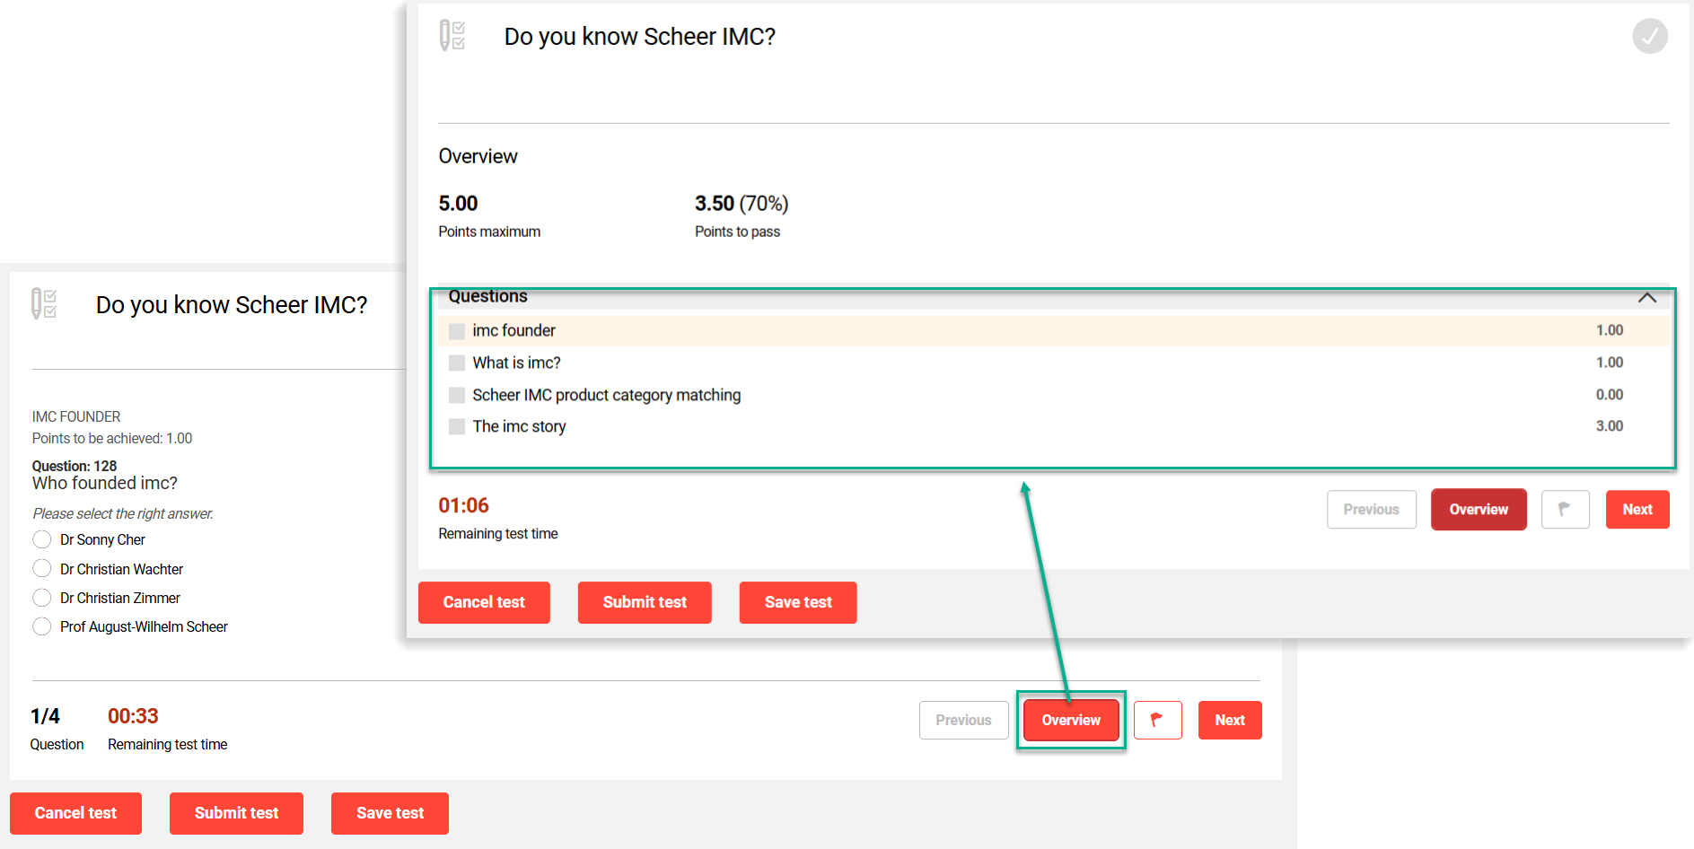Click Previous button in overview panel
Viewport: 1694px width, 849px height.
1371,509
